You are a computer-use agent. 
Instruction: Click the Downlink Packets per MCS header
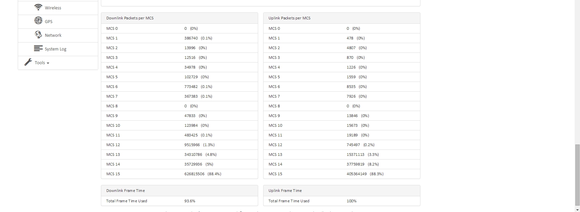point(130,18)
